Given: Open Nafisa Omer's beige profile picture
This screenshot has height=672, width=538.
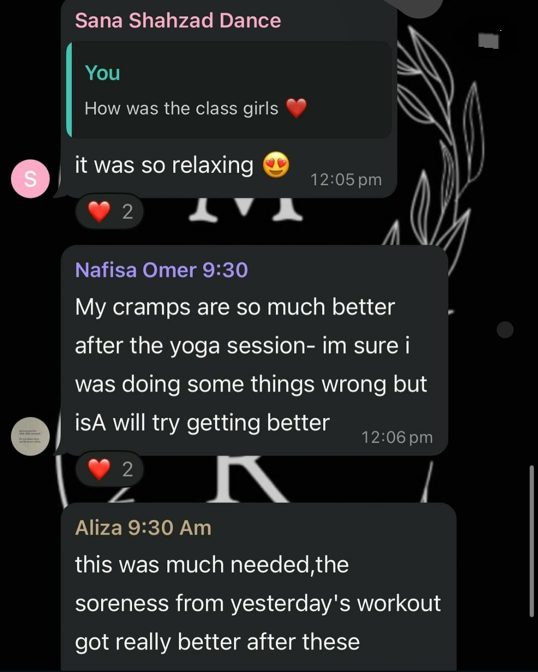Looking at the screenshot, I should 30,436.
